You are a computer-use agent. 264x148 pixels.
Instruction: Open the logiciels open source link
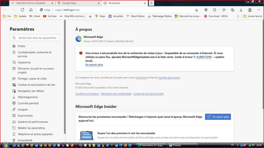(169, 78)
